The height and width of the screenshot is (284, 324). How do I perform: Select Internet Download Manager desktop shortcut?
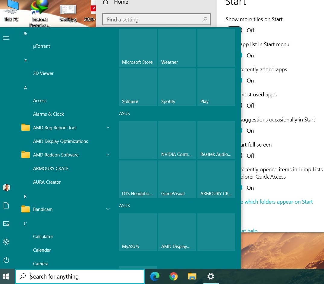(40, 14)
